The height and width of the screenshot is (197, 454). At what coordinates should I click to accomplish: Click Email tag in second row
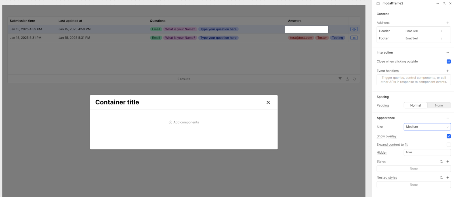[x=156, y=38]
